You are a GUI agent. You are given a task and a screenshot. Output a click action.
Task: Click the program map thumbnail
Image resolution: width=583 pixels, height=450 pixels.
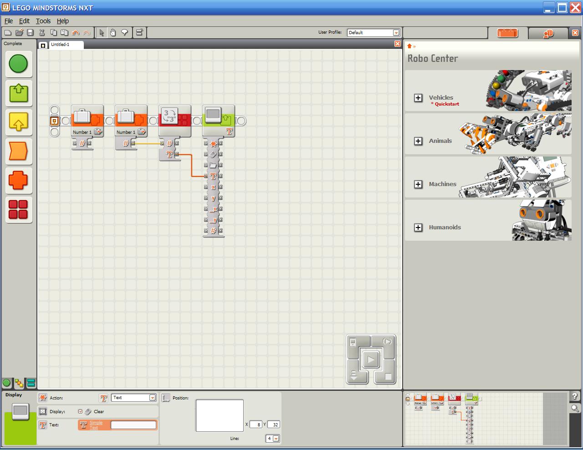pyautogui.click(x=486, y=419)
